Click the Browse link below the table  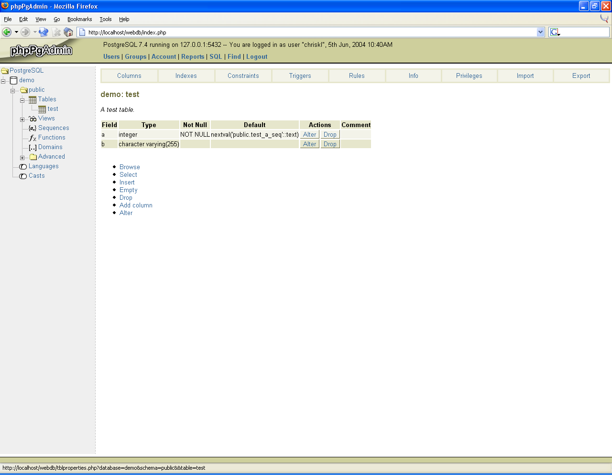point(130,167)
